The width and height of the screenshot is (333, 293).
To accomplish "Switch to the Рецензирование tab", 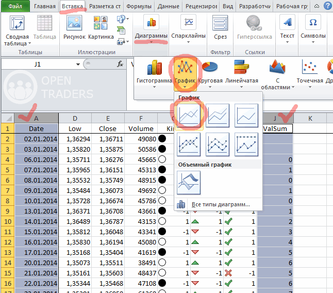I will 202,6.
